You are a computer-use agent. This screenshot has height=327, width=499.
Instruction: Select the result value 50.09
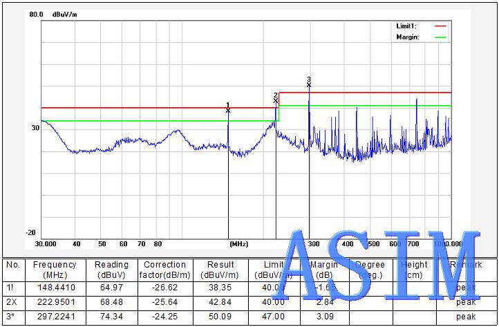pos(217,316)
